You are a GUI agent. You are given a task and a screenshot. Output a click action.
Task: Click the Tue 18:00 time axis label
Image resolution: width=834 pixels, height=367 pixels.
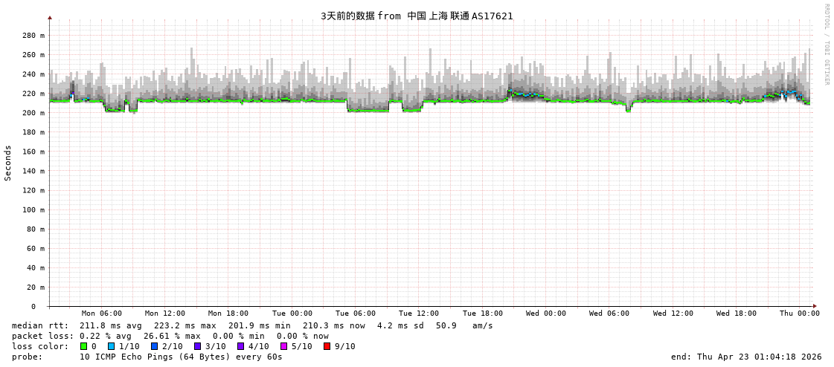(483, 314)
